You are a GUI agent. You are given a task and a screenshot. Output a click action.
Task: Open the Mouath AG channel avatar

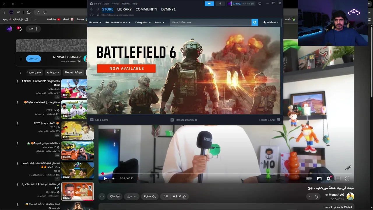[350, 196]
